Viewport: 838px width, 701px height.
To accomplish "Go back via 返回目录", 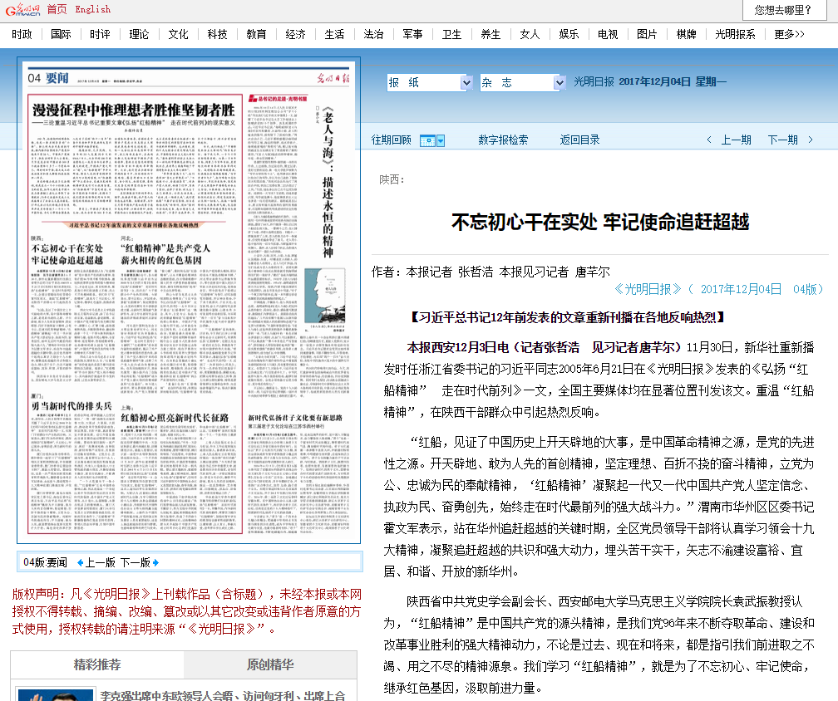I will click(580, 140).
